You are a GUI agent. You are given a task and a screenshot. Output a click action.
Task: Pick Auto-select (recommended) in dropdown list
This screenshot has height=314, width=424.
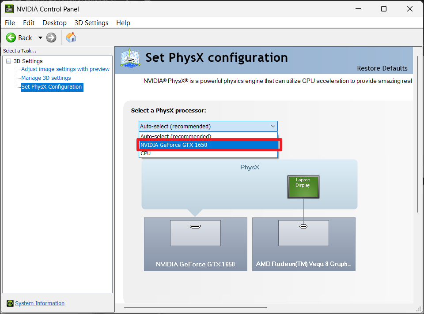point(175,136)
